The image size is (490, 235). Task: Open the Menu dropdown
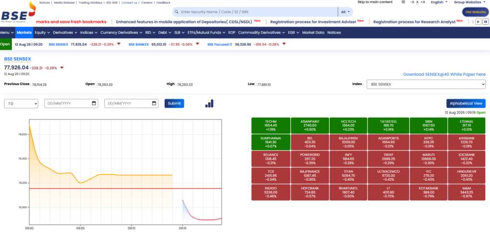pyautogui.click(x=7, y=32)
